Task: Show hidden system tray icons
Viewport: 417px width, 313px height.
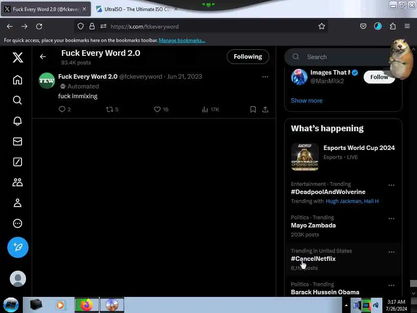Action: [346, 305]
